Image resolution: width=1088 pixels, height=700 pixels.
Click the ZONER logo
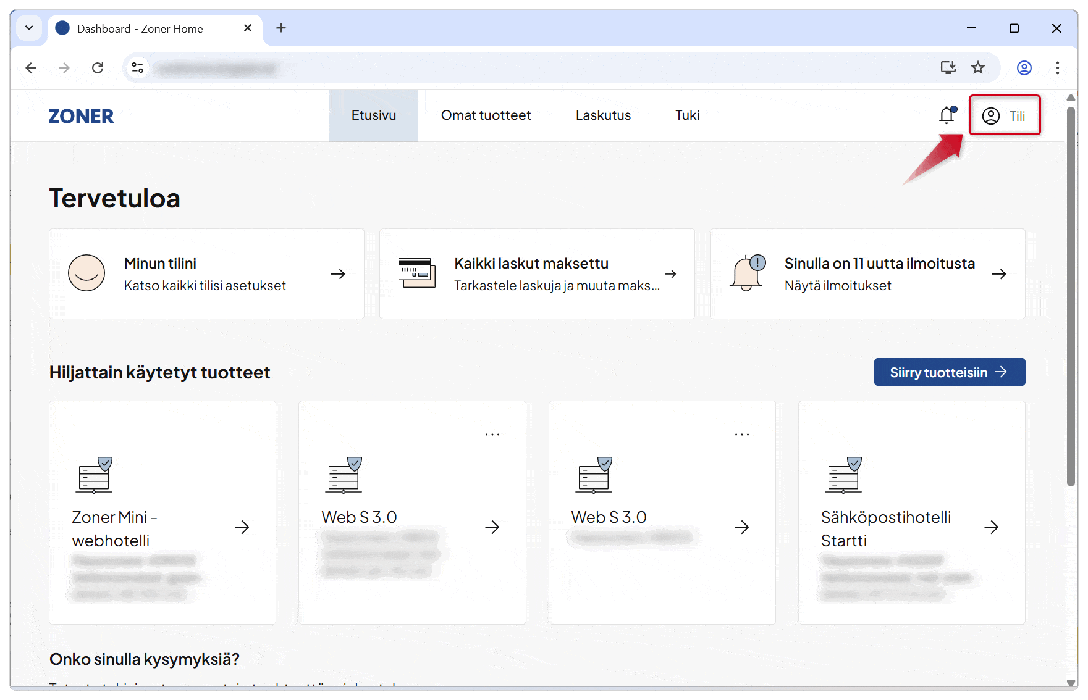coord(81,116)
